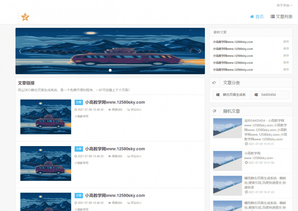298x211 pixels.
Task: Click the carousel left arrow
Action: click(x=20, y=51)
